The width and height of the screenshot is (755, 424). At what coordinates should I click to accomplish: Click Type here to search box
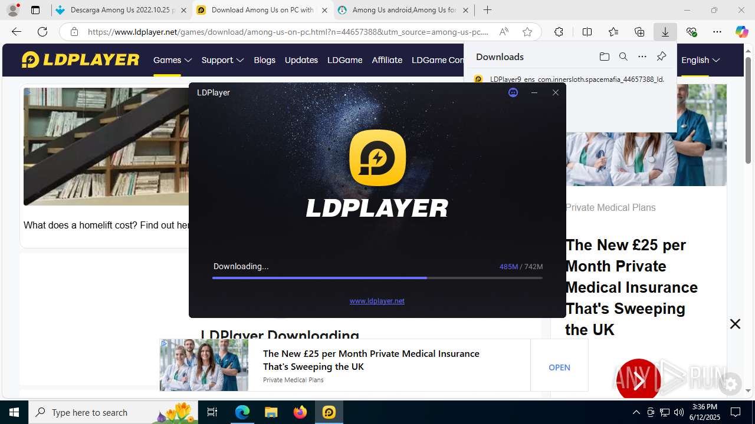click(x=112, y=412)
